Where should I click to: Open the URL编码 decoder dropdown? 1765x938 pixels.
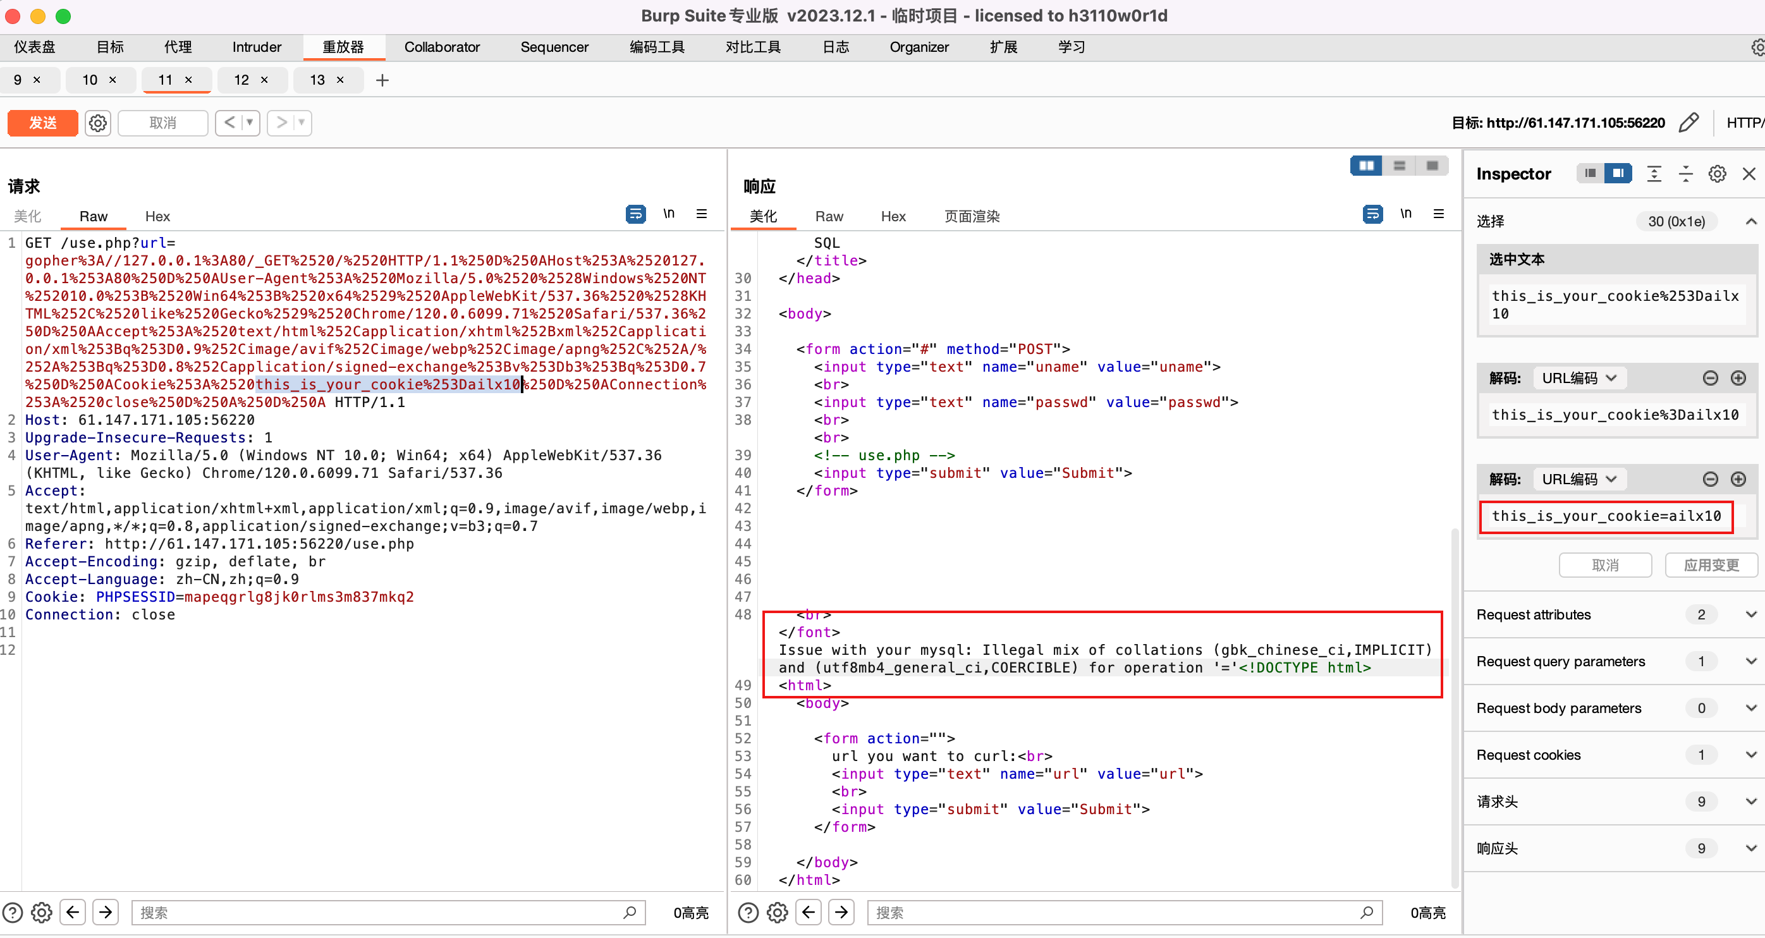click(x=1578, y=377)
